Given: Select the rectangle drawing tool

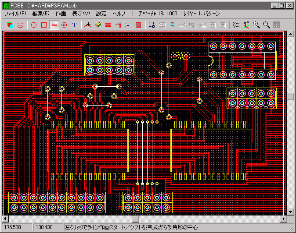Looking at the screenshot, I should [44, 25].
